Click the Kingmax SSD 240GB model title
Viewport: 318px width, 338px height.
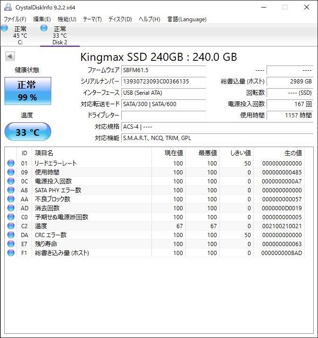pos(159,57)
